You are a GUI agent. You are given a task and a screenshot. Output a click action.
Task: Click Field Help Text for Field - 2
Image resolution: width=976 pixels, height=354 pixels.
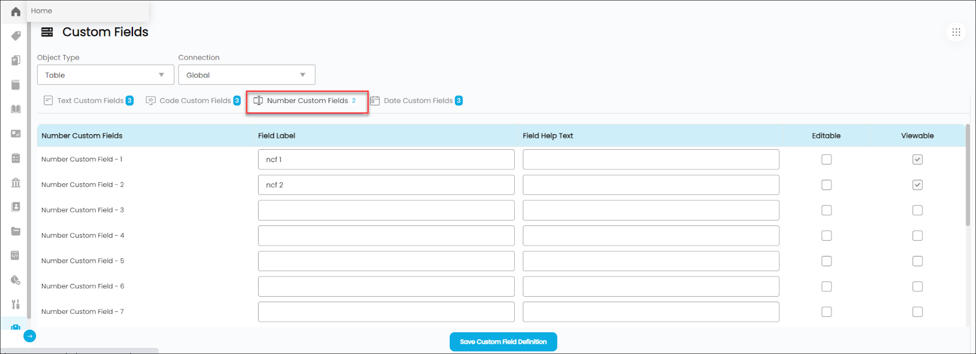click(651, 185)
